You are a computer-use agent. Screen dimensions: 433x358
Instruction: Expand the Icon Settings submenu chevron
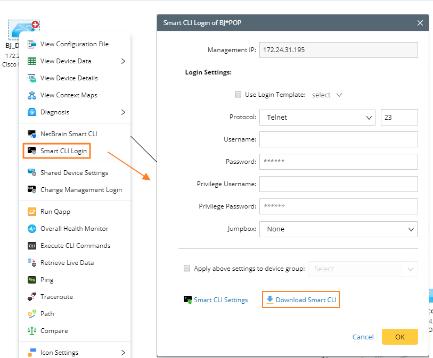coord(122,352)
